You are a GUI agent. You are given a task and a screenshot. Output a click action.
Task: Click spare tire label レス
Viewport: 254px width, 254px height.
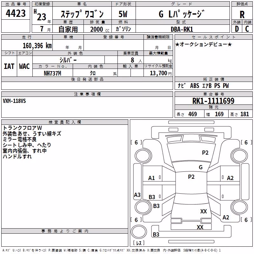139,243
